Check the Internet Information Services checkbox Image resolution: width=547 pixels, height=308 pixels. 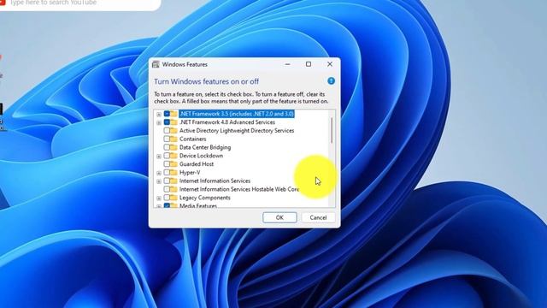pyautogui.click(x=167, y=181)
